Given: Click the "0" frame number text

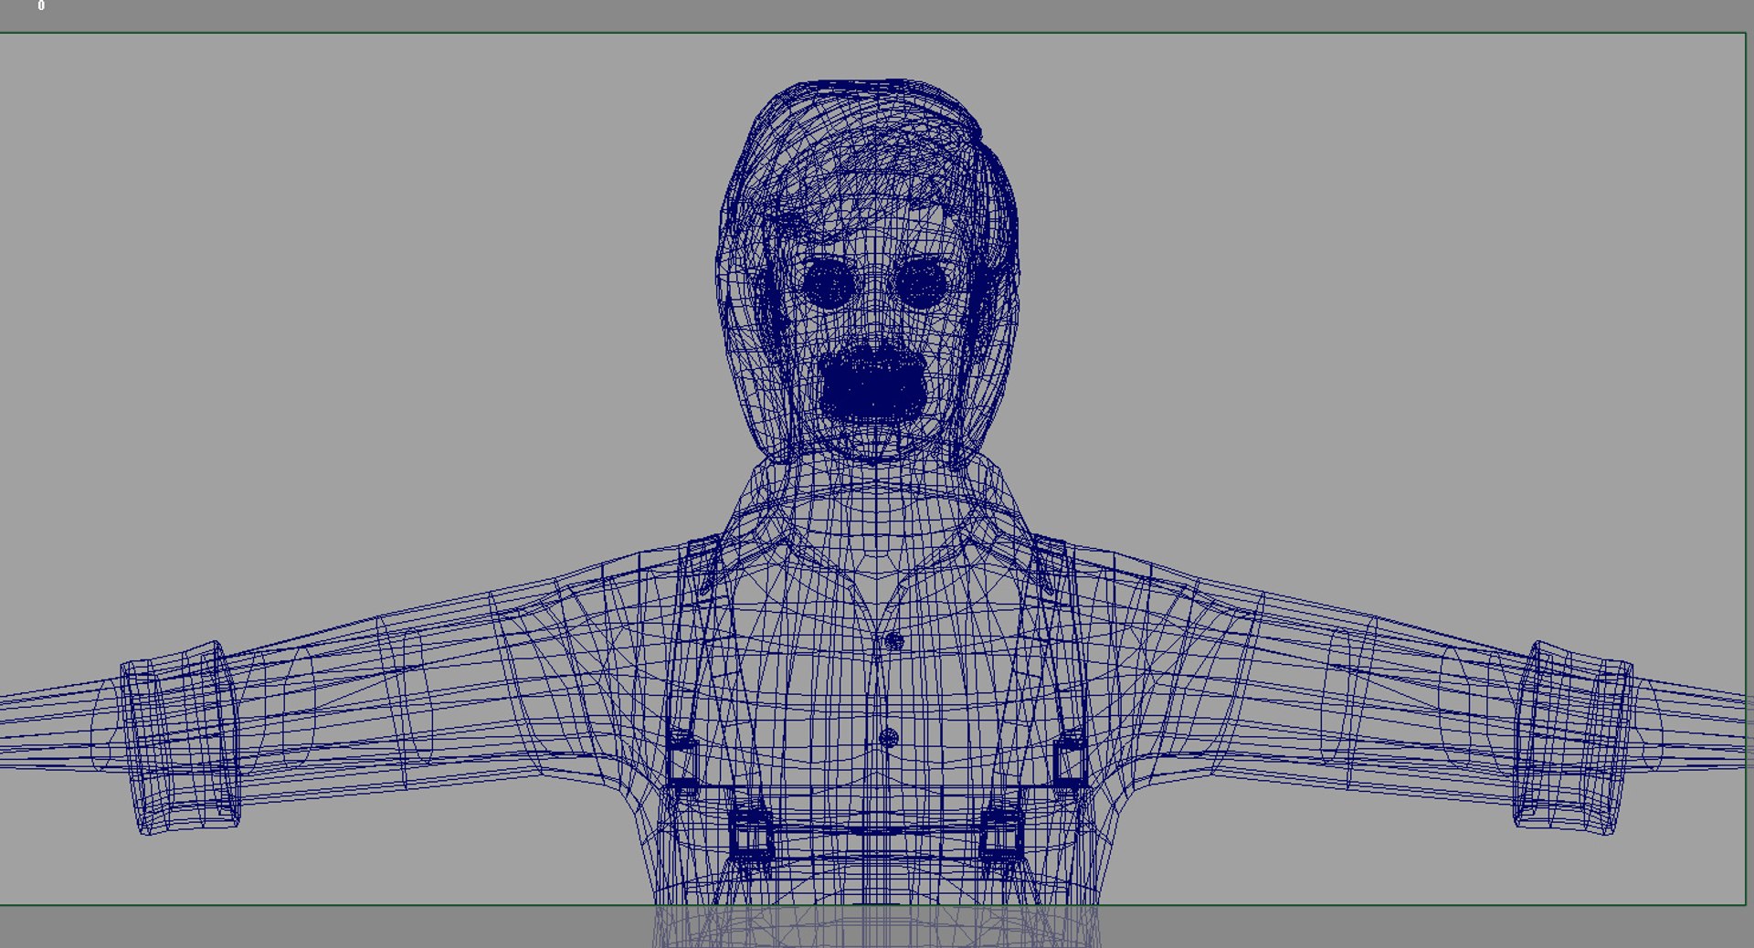Looking at the screenshot, I should click(x=41, y=5).
